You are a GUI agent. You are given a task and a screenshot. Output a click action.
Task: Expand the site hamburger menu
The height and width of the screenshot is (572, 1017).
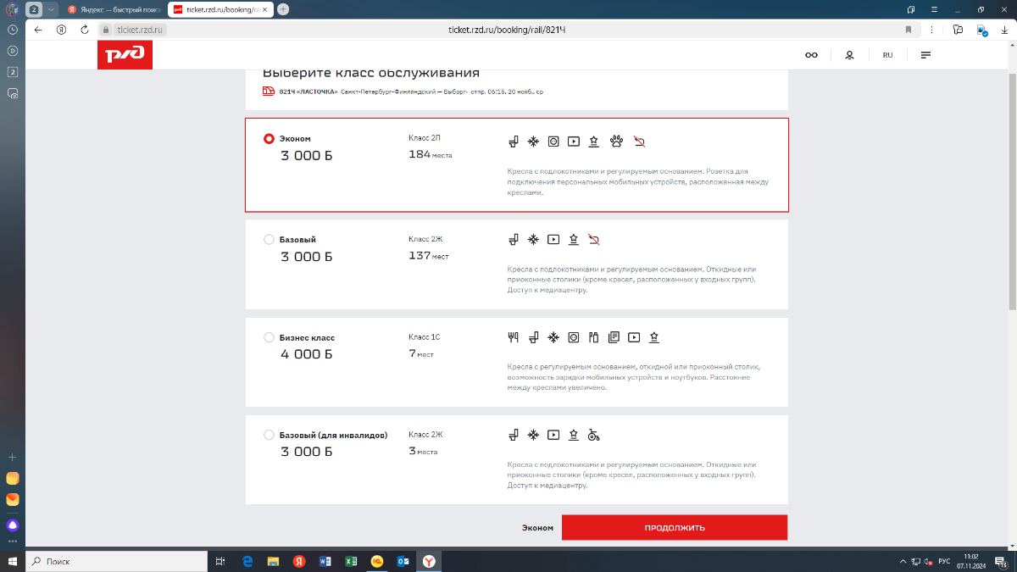pos(925,55)
